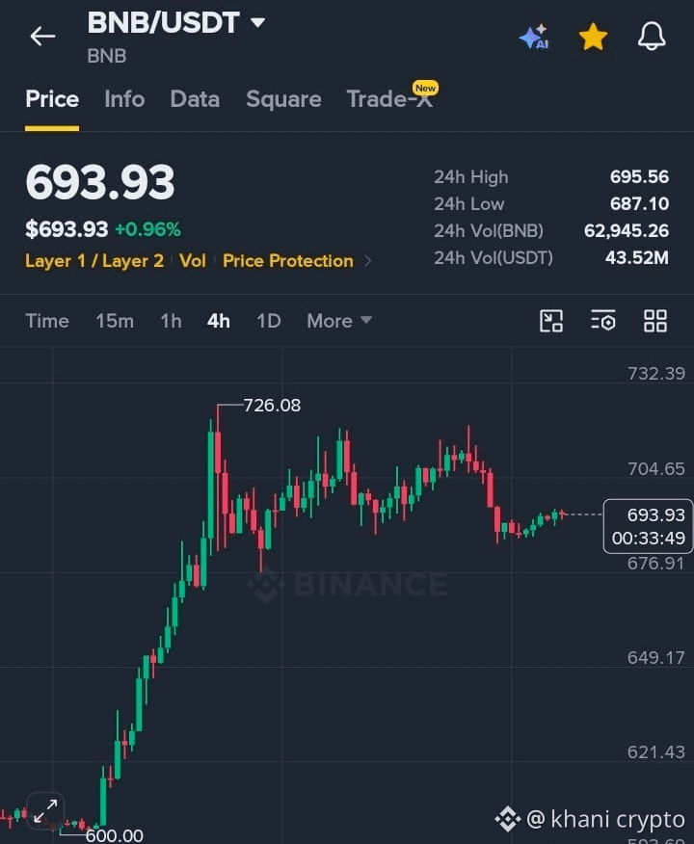Open the chart layout grid icon

(x=655, y=322)
